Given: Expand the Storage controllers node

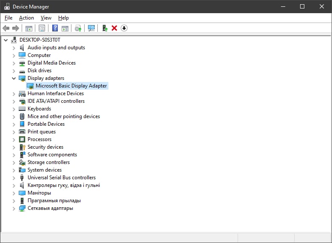Looking at the screenshot, I should pyautogui.click(x=14, y=162).
